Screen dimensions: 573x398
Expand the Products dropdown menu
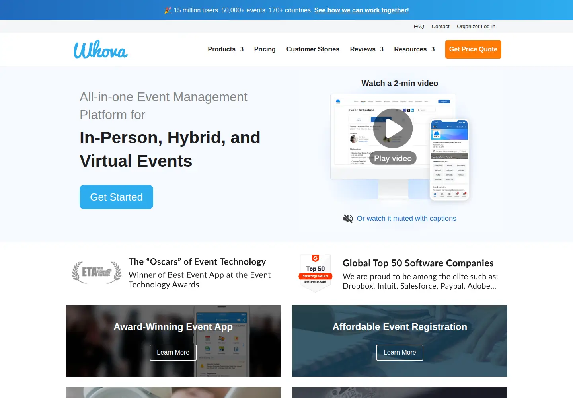(226, 49)
